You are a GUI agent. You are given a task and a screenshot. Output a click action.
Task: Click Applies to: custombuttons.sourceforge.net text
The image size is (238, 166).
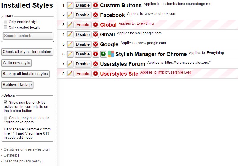coord(177,4)
